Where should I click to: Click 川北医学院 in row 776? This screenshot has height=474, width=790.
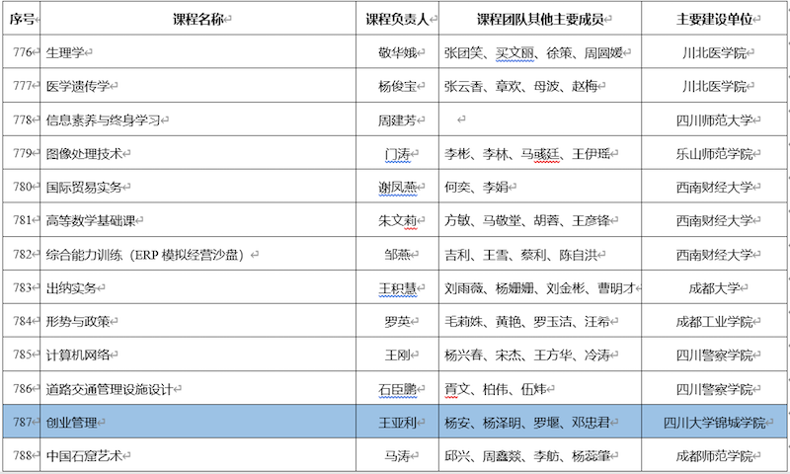(x=714, y=52)
